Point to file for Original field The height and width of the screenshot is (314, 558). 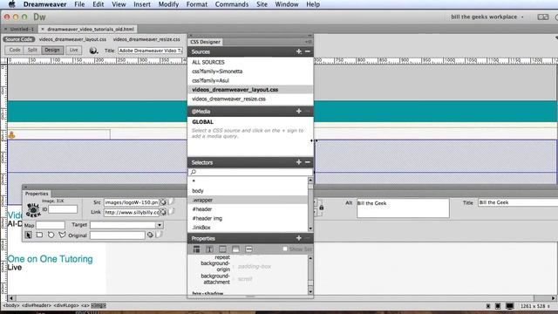pos(150,235)
